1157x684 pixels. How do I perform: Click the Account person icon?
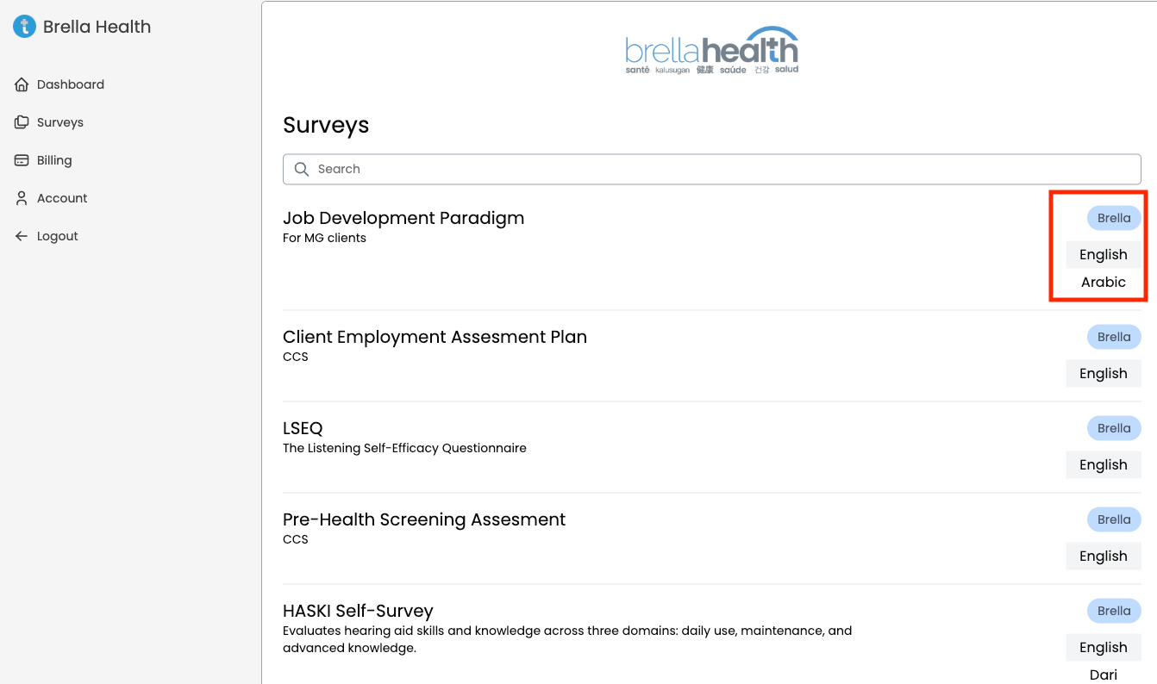click(22, 198)
